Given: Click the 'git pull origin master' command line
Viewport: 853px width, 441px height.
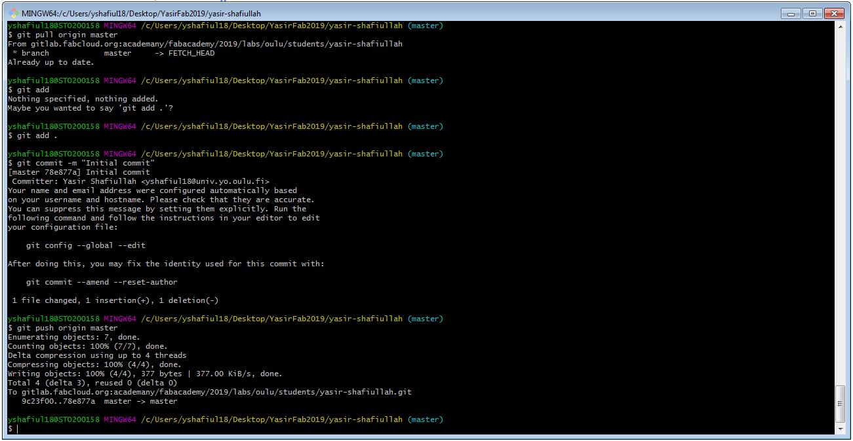Looking at the screenshot, I should click(63, 35).
